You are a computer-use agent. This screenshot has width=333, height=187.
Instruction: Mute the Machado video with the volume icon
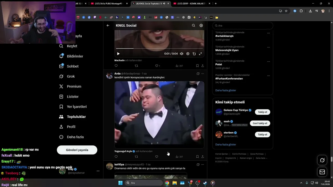[x=182, y=54]
